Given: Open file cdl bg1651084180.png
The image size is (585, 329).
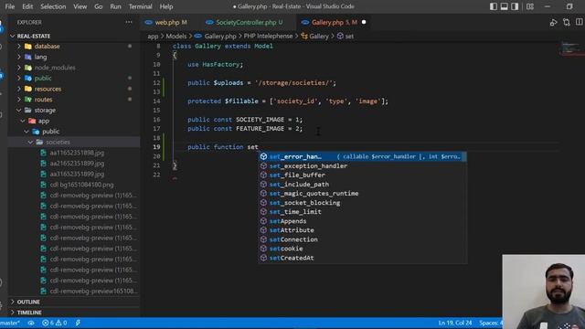Looking at the screenshot, I should point(81,185).
